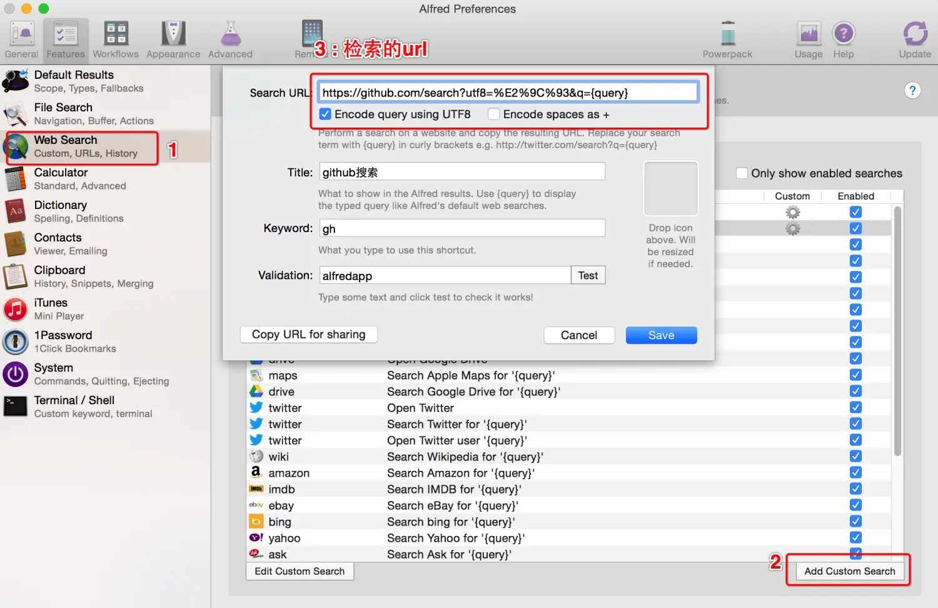Viewport: 938px width, 608px height.
Task: Select the Search Apple Maps row
Action: click(x=568, y=375)
